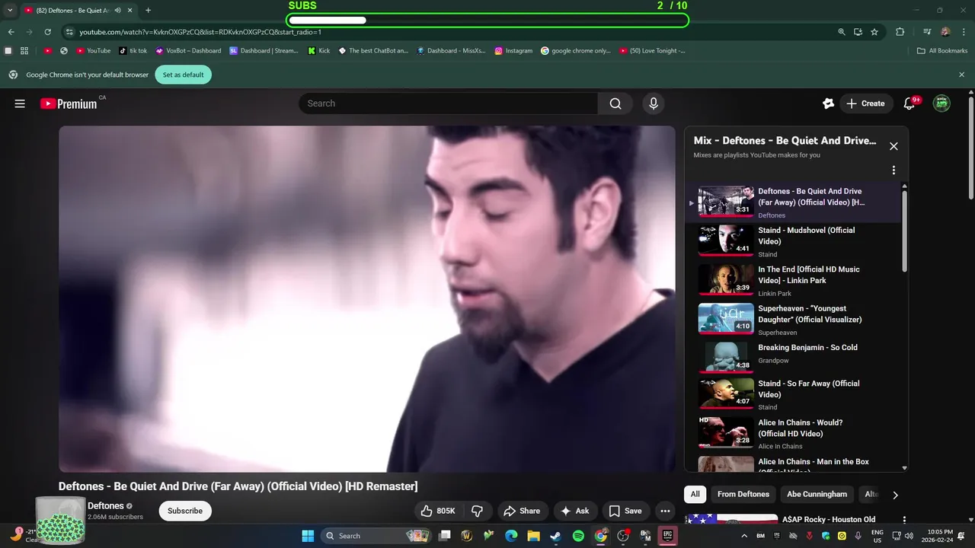This screenshot has width=975, height=548.
Task: Open the Kick bookmark
Action: (x=319, y=51)
